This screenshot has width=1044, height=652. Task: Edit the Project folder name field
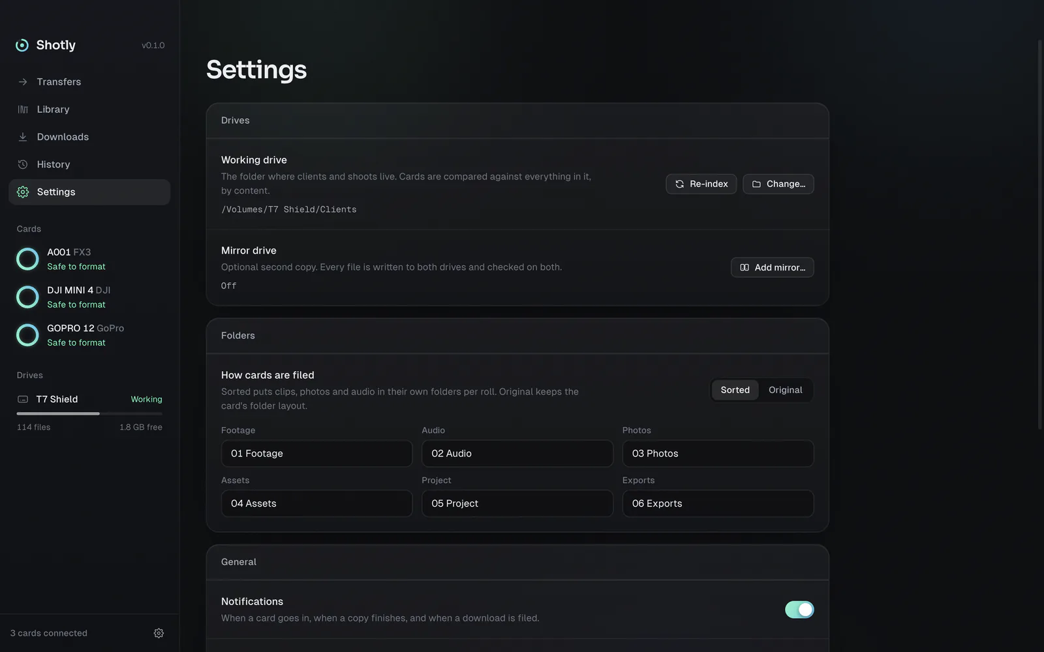517,503
